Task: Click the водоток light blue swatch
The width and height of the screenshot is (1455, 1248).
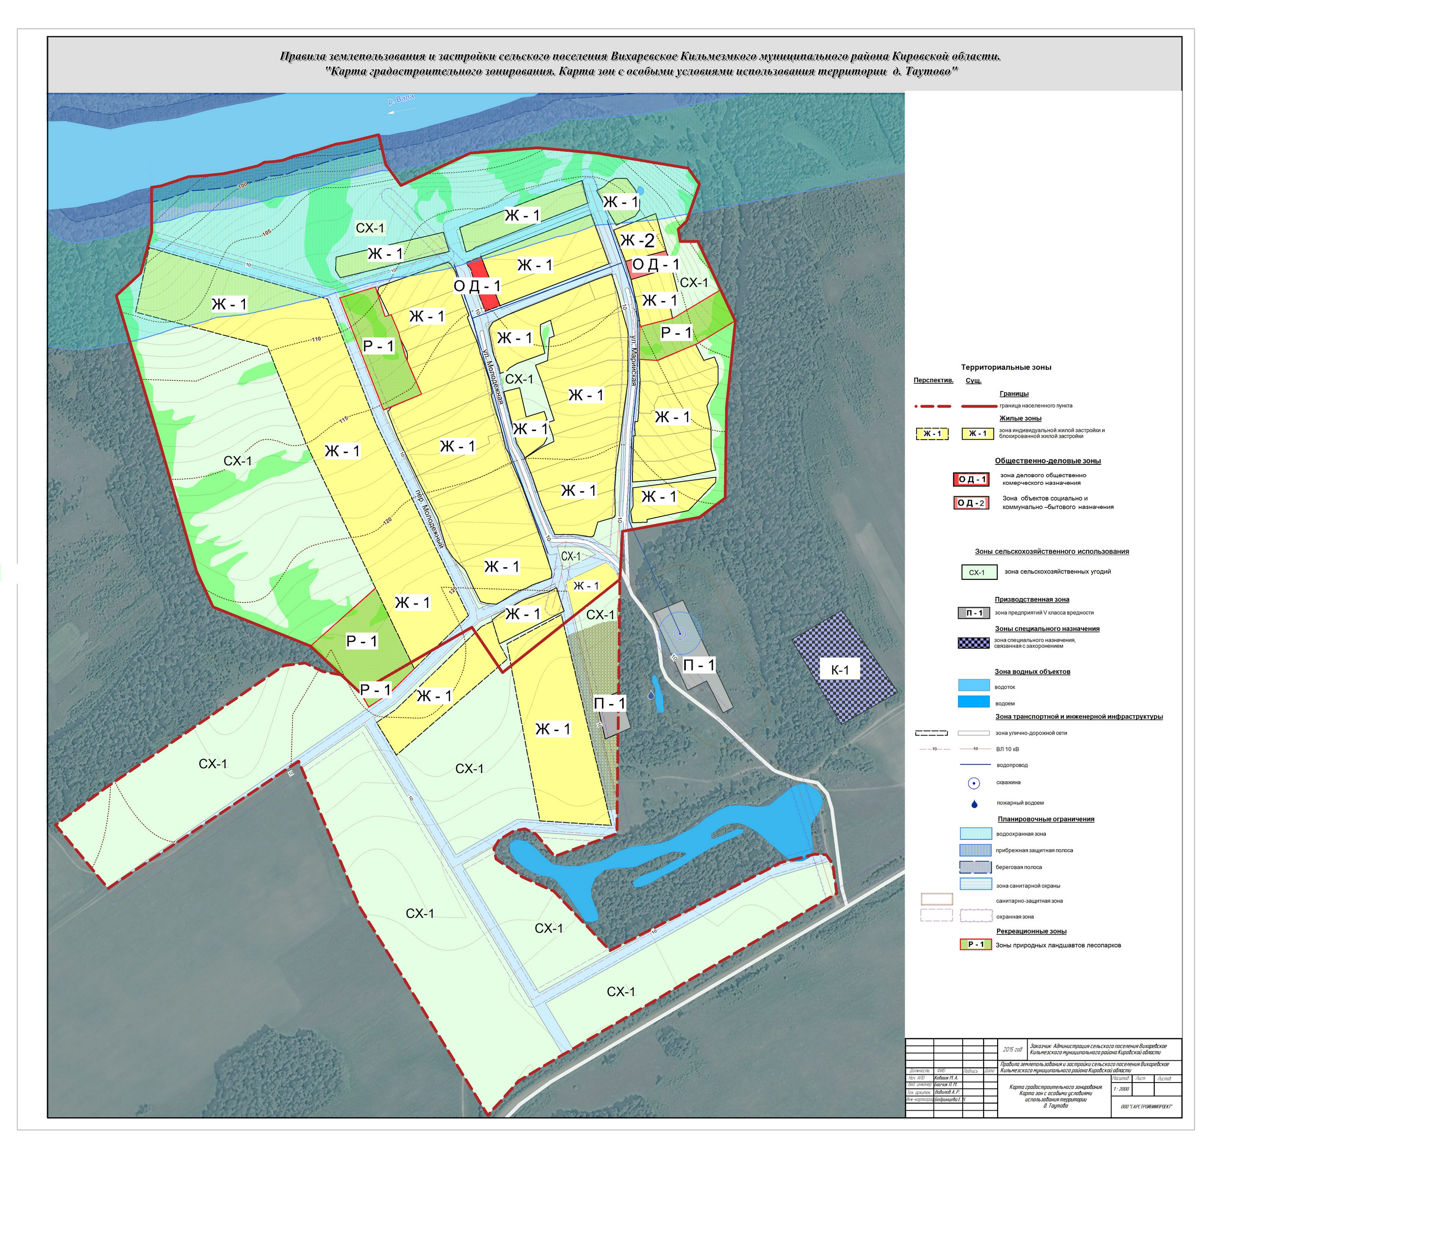Action: [x=974, y=685]
